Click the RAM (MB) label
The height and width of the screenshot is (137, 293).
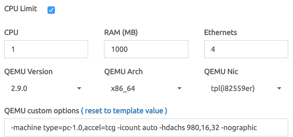(x=121, y=33)
